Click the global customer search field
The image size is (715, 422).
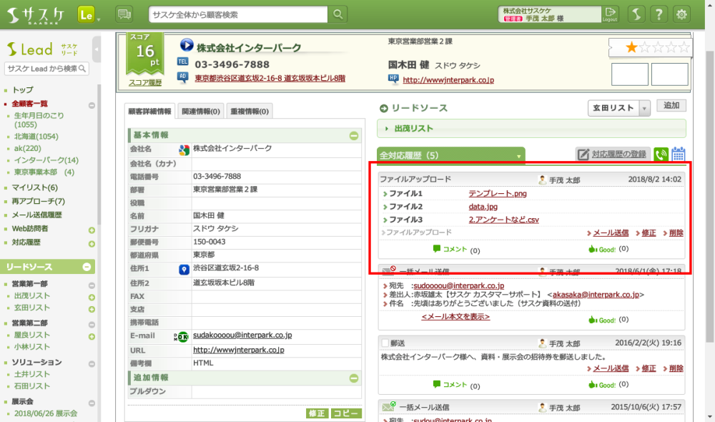(x=240, y=14)
